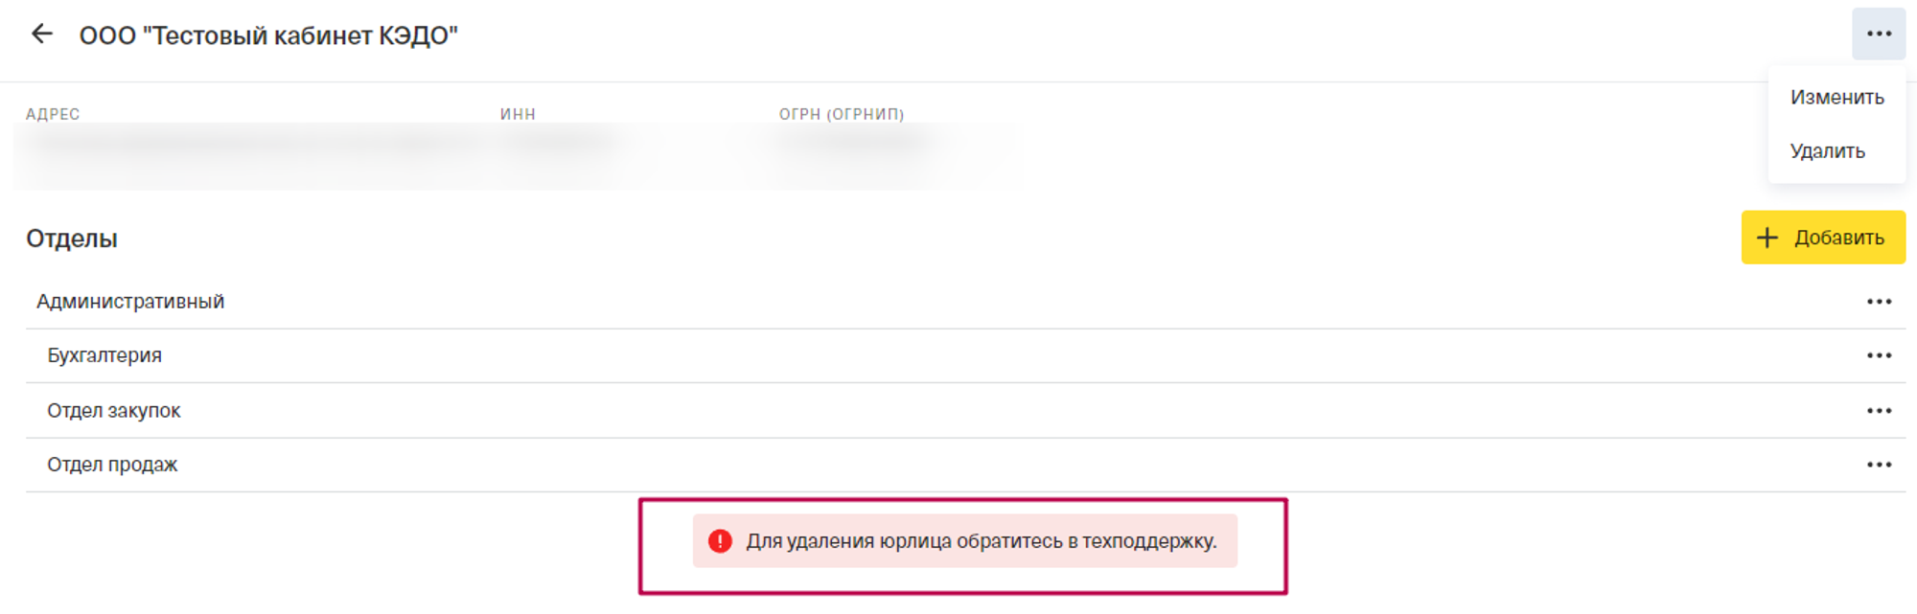Show more actions for Отдел закупок

click(x=1878, y=411)
